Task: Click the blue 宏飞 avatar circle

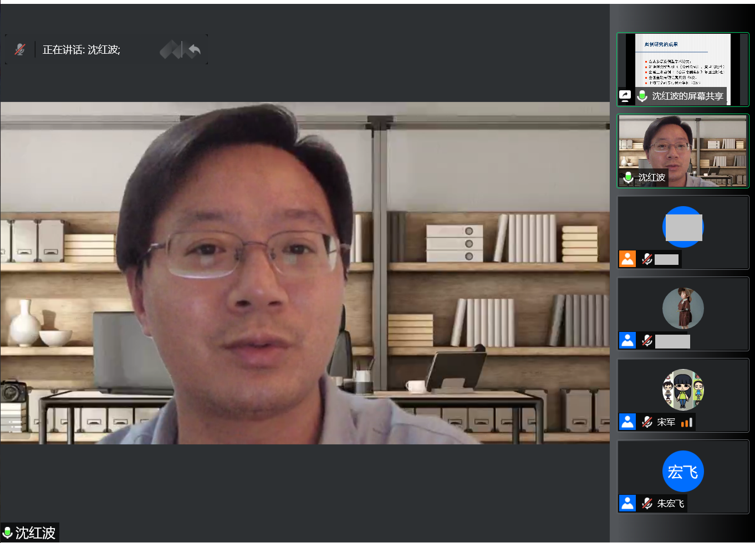Action: (683, 472)
